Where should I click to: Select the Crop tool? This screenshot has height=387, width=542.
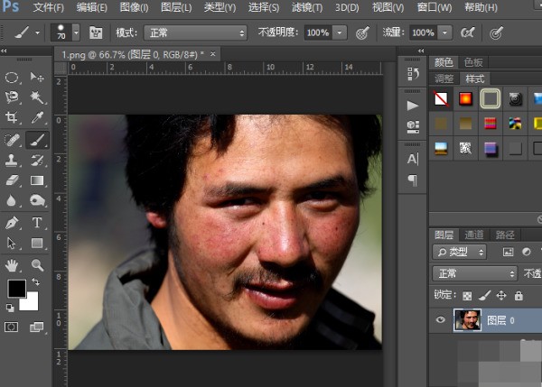(13, 118)
